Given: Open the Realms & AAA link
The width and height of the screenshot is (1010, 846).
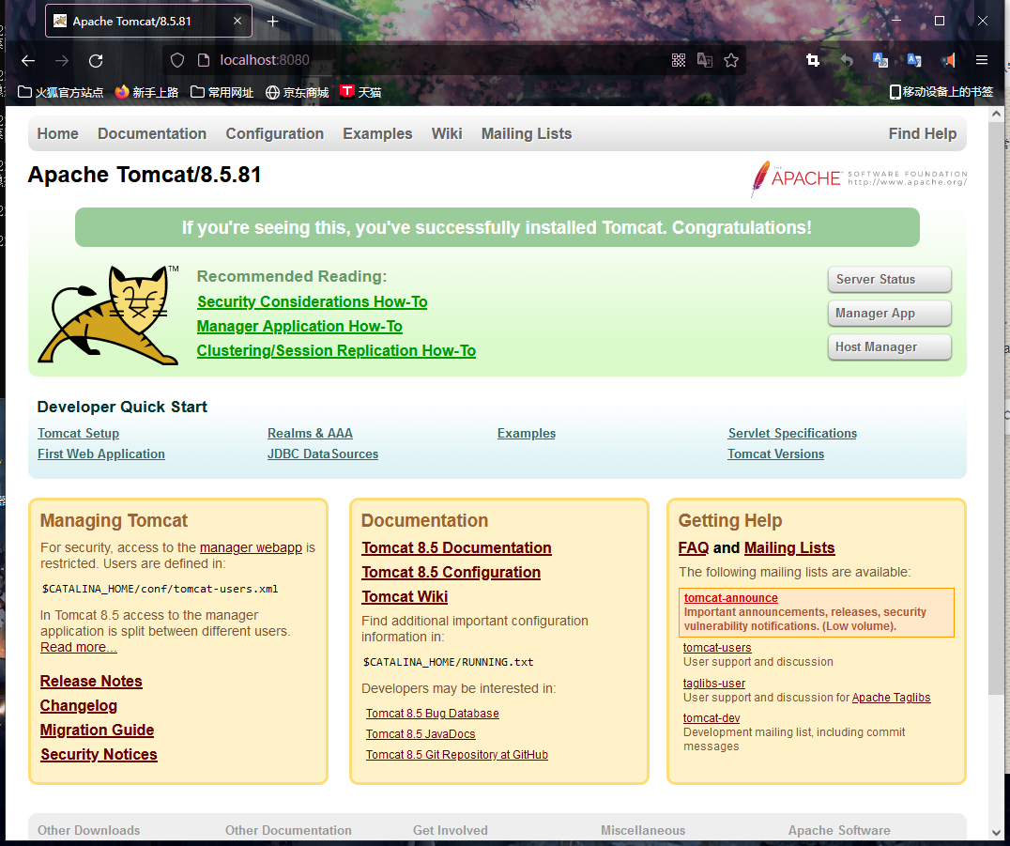Looking at the screenshot, I should pyautogui.click(x=310, y=433).
